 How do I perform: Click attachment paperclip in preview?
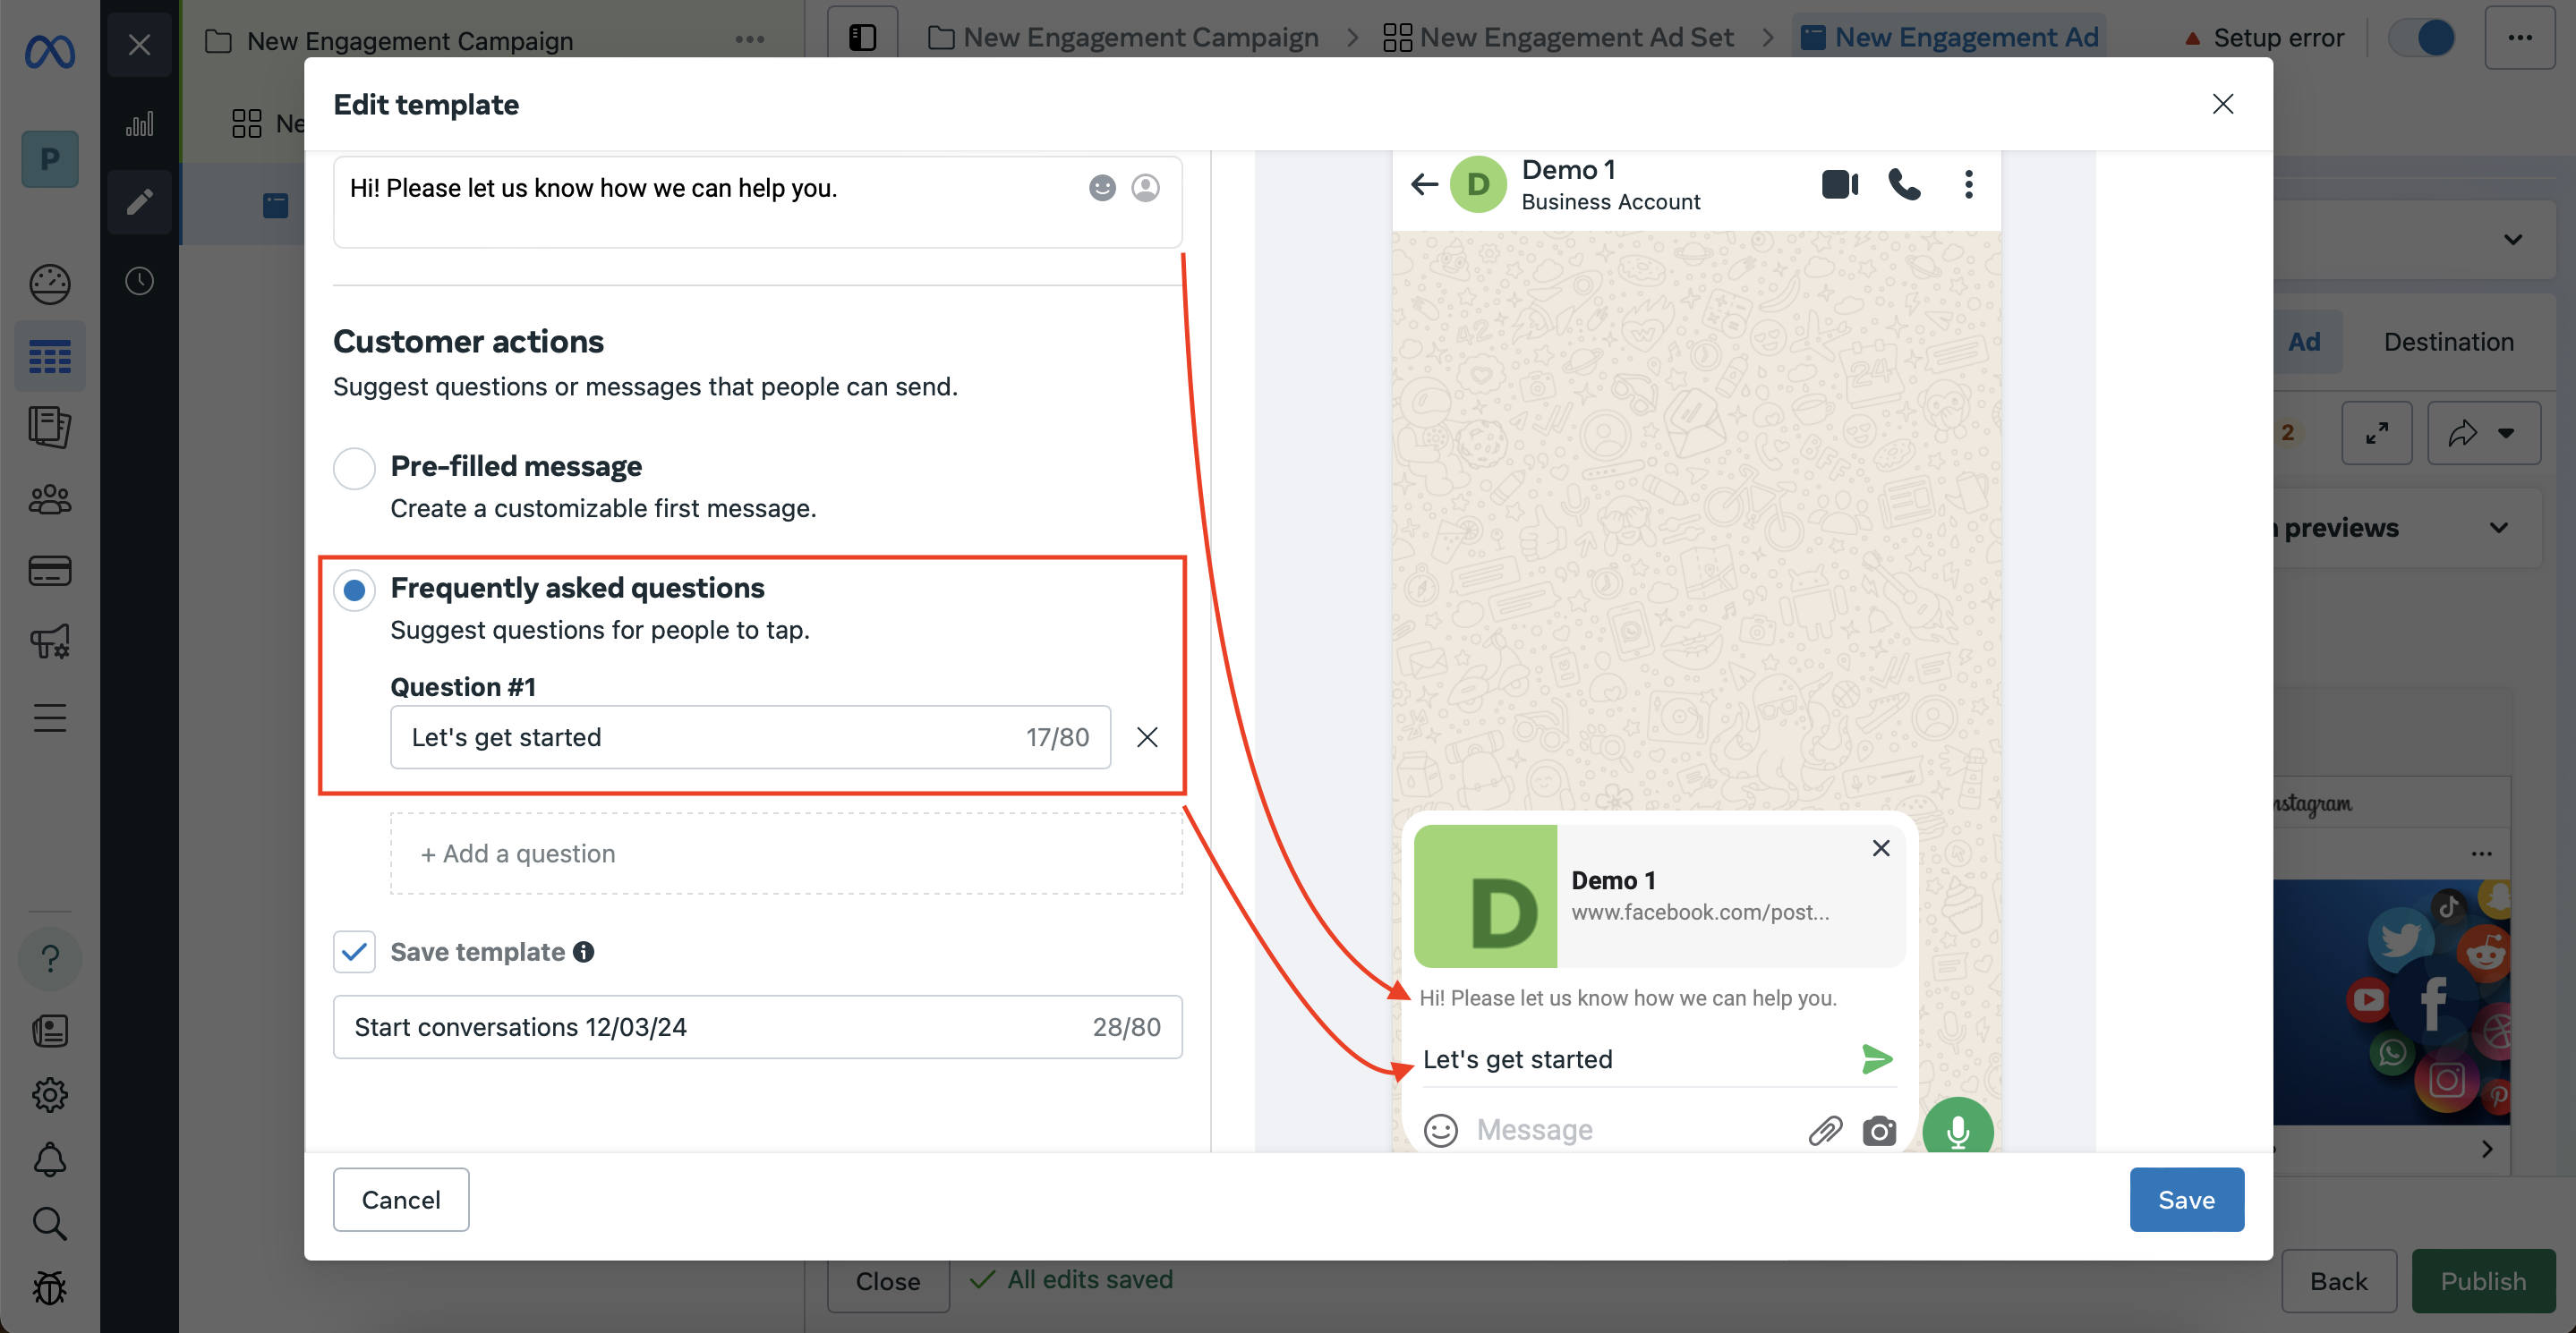(x=1824, y=1130)
